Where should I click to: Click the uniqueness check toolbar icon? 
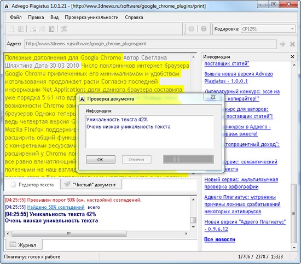click(x=63, y=29)
